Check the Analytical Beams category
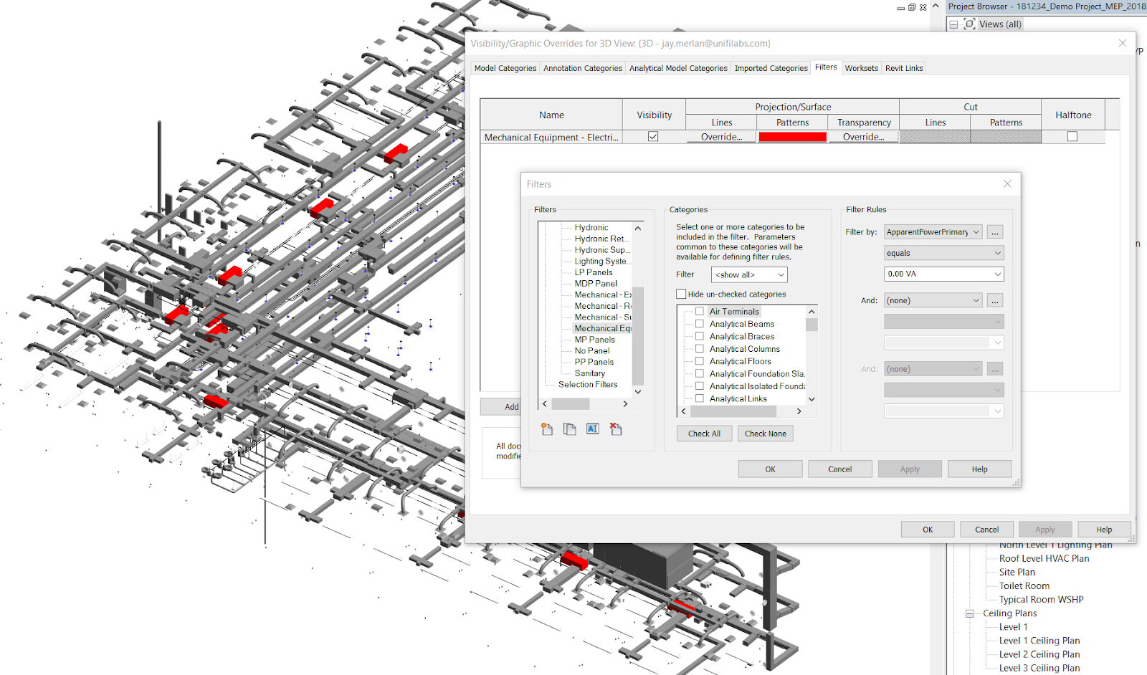 tap(700, 324)
